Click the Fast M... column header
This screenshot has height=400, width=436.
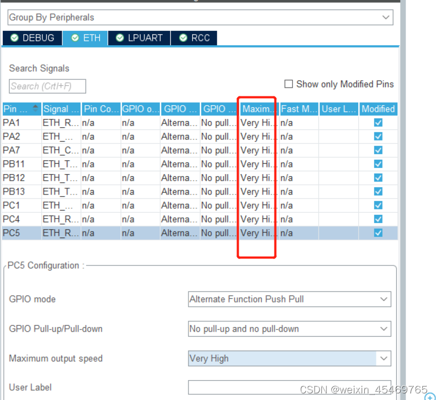[x=299, y=109]
